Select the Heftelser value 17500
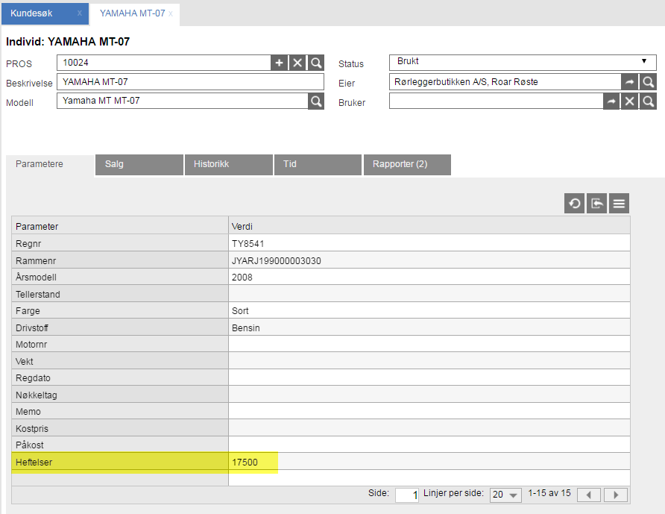 coord(245,463)
